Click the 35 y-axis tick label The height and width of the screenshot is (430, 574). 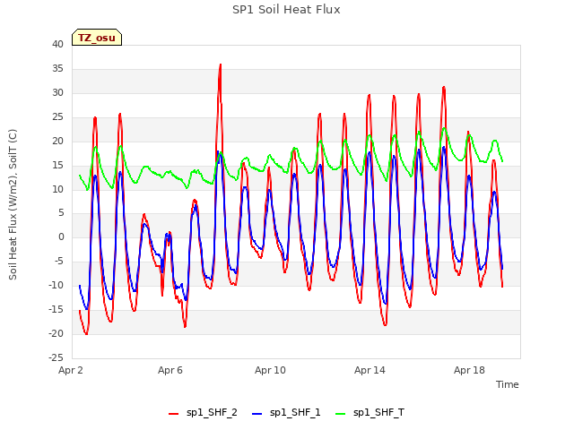[x=57, y=68]
